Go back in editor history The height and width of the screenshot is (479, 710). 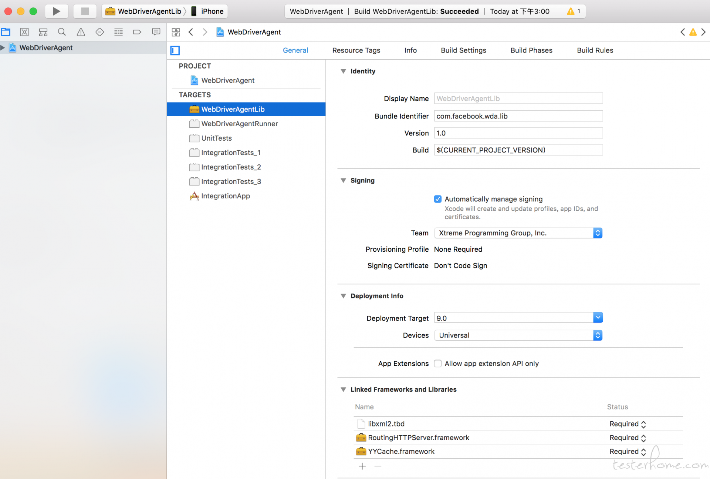pos(191,32)
